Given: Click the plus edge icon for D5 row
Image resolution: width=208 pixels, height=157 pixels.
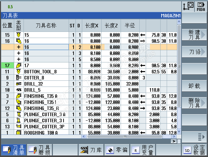Looking at the screenshot, I should [x=19, y=59].
